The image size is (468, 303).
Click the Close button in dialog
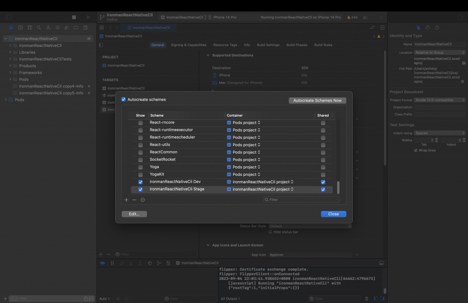pyautogui.click(x=333, y=214)
